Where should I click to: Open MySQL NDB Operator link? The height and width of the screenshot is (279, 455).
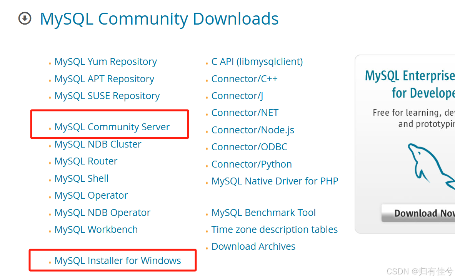[x=102, y=213]
